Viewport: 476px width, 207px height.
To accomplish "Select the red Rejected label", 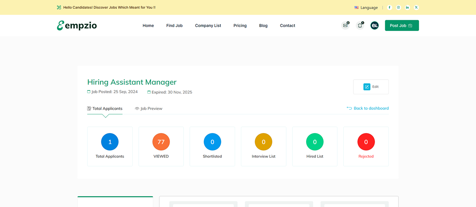I will [366, 156].
